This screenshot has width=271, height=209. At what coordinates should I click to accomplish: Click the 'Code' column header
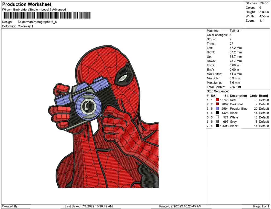tap(253, 95)
